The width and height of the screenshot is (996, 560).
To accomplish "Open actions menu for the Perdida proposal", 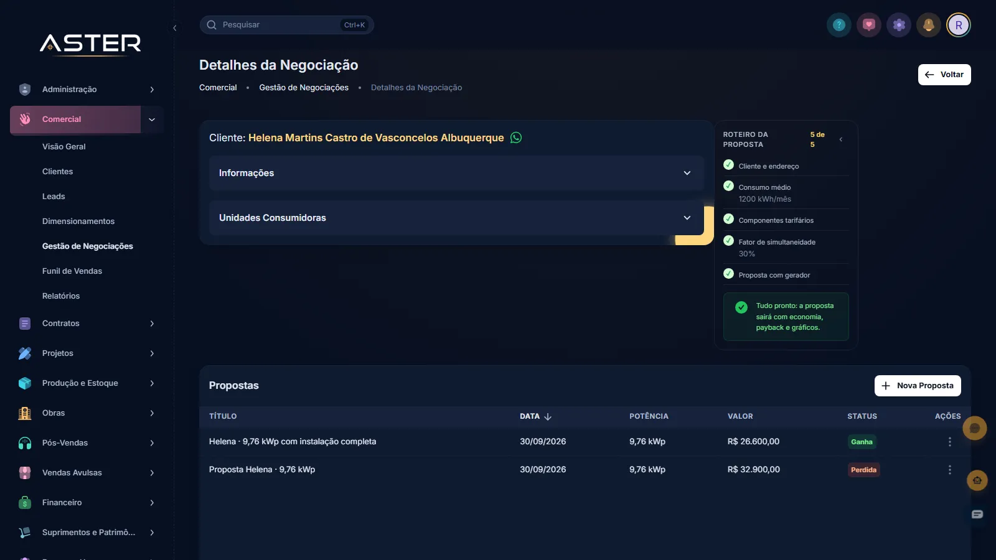I will [950, 470].
